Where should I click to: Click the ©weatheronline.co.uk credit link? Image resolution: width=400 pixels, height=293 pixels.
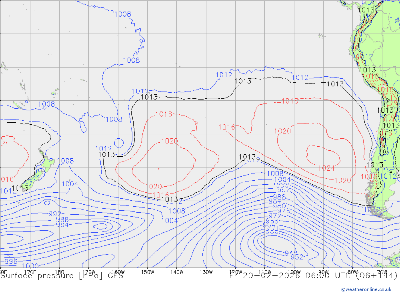(366, 289)
